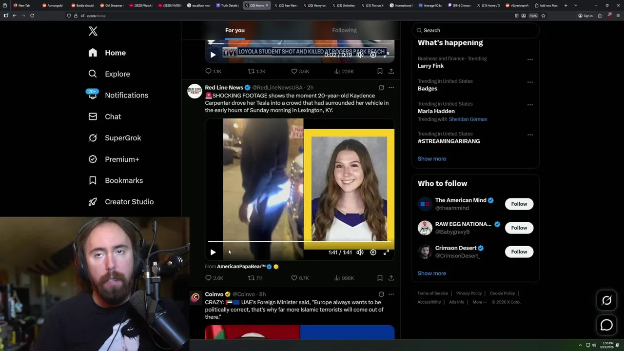Switch to the Truth Details browser tab
Screen dimensions: 624x351
[228, 5]
